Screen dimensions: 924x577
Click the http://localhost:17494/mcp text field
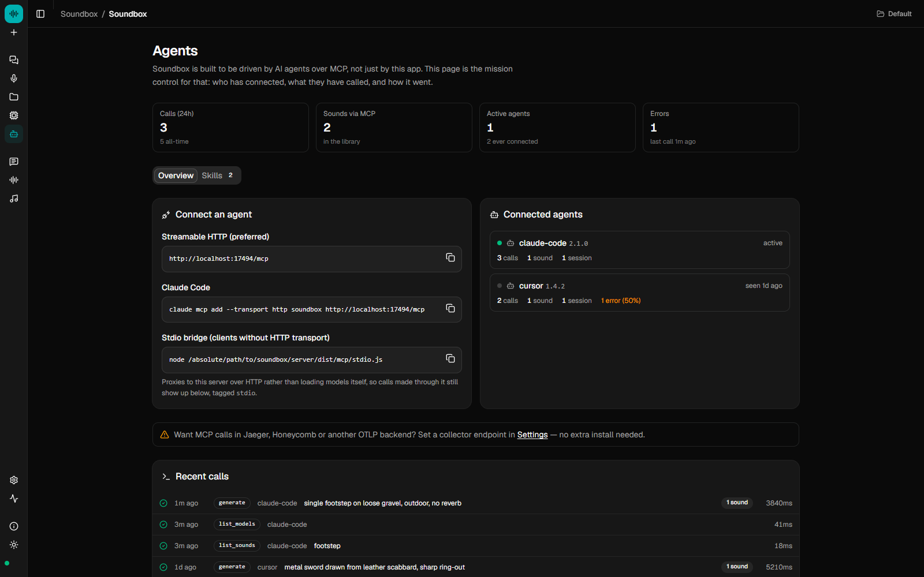pyautogui.click(x=312, y=259)
